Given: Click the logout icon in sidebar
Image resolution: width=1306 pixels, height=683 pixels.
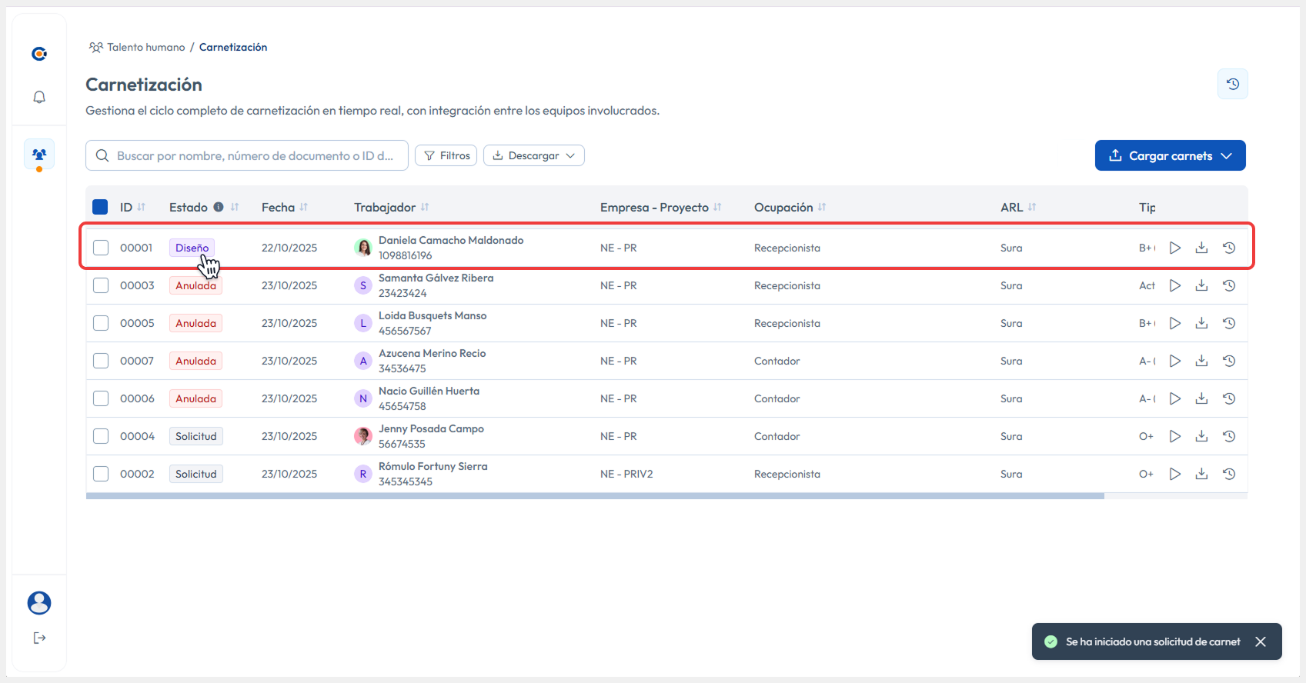Looking at the screenshot, I should (39, 638).
